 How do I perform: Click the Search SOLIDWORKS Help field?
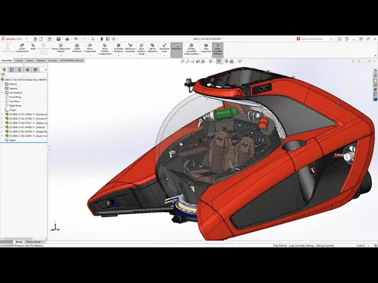click(315, 39)
